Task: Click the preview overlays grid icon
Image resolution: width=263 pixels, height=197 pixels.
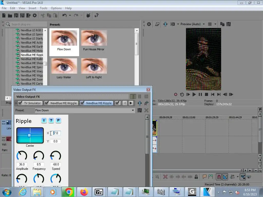Action: (x=210, y=24)
